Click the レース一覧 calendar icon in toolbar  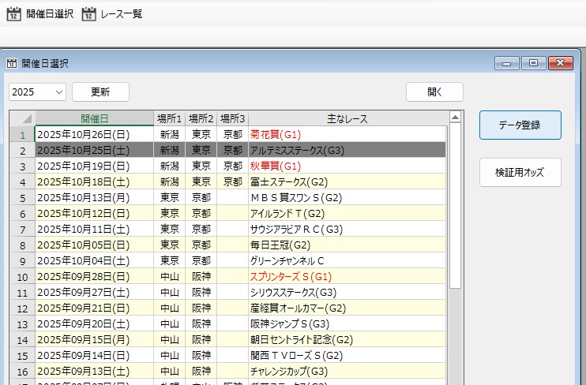point(88,13)
